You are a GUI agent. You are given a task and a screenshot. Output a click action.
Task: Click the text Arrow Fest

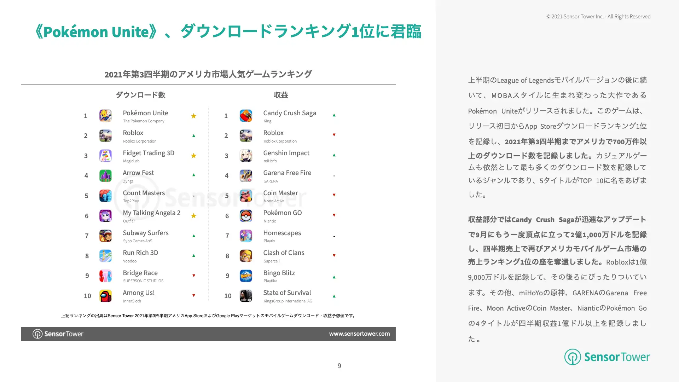(138, 173)
